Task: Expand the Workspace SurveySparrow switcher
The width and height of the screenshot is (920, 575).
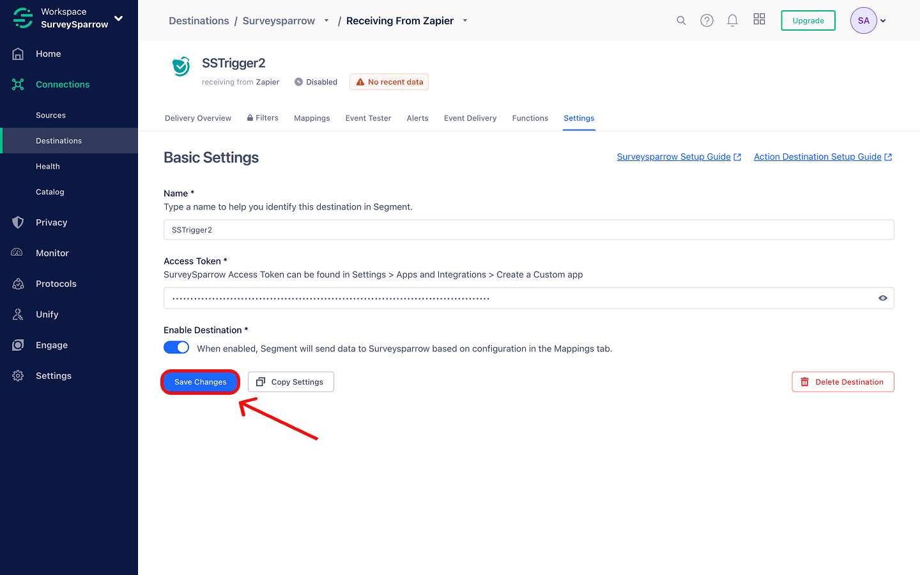Action: point(118,18)
